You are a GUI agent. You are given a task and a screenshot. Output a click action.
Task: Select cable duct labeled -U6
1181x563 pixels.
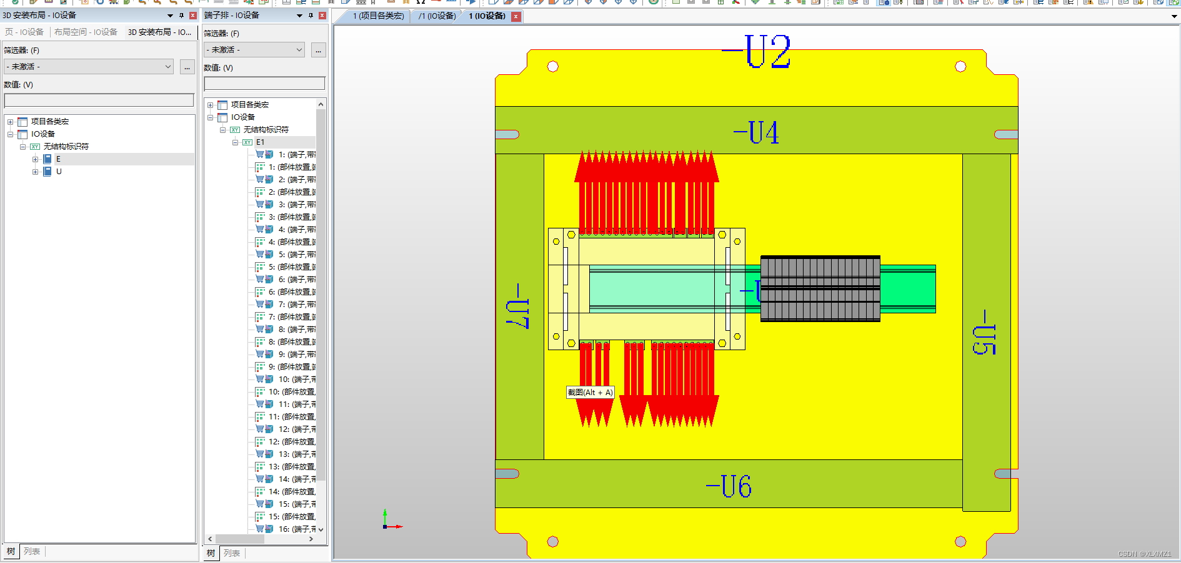point(729,484)
